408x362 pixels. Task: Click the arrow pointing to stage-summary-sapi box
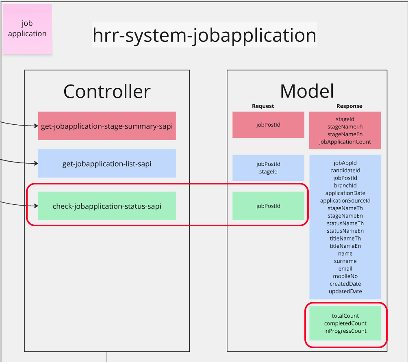(x=20, y=124)
